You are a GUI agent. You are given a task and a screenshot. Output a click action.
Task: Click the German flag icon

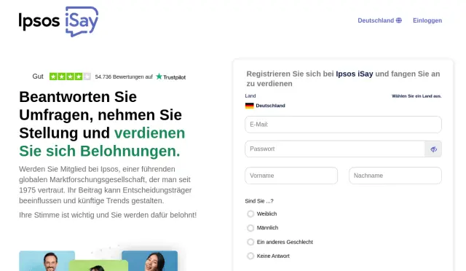[x=249, y=106]
